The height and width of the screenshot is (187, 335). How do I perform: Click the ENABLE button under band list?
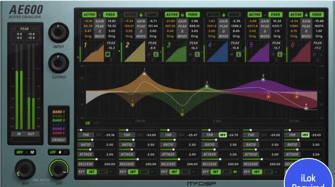pos(59,140)
